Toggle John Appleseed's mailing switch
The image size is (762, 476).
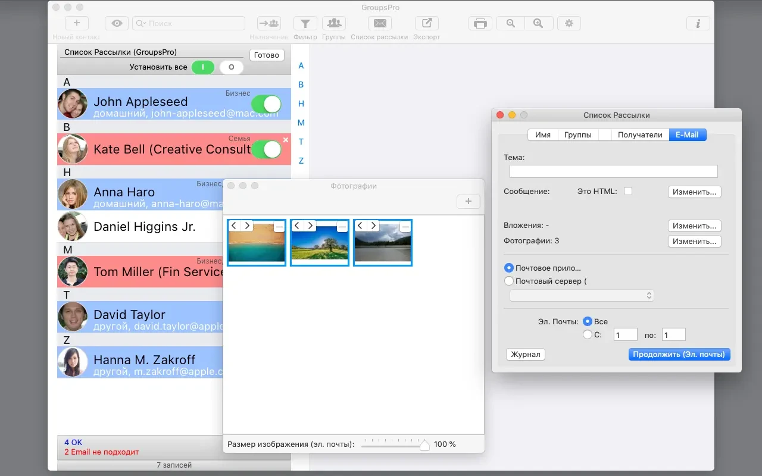pos(266,104)
